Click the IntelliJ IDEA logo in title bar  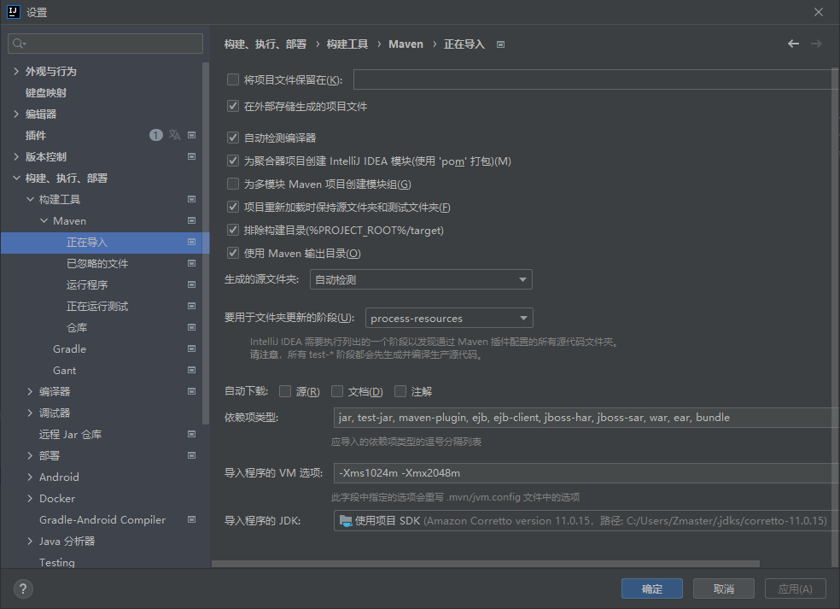12,11
